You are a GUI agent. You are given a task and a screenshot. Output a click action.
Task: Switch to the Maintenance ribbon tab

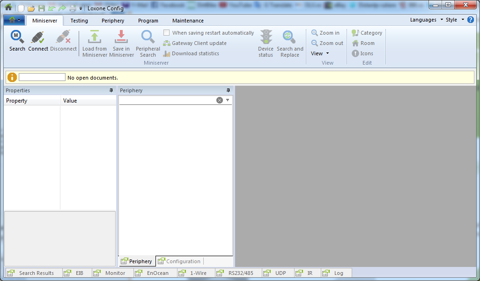coord(187,21)
